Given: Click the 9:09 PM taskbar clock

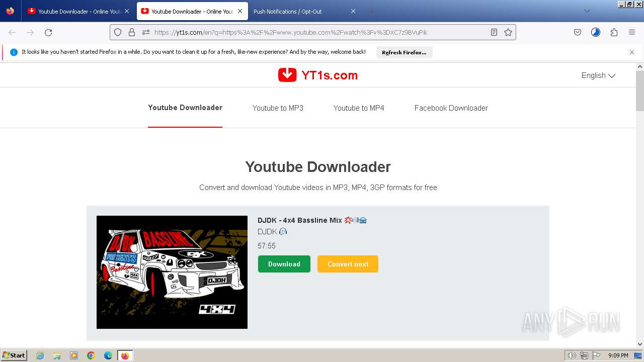Looking at the screenshot, I should tap(618, 355).
